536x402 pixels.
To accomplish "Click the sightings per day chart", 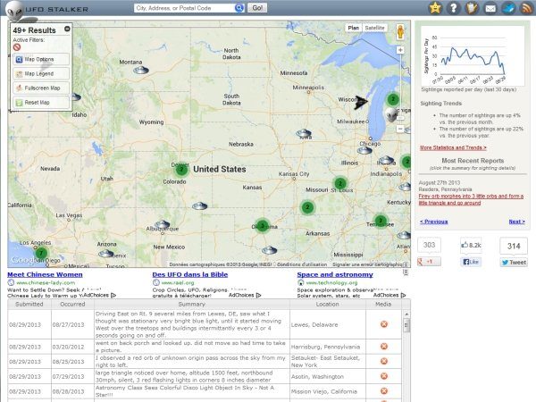I will (x=472, y=55).
